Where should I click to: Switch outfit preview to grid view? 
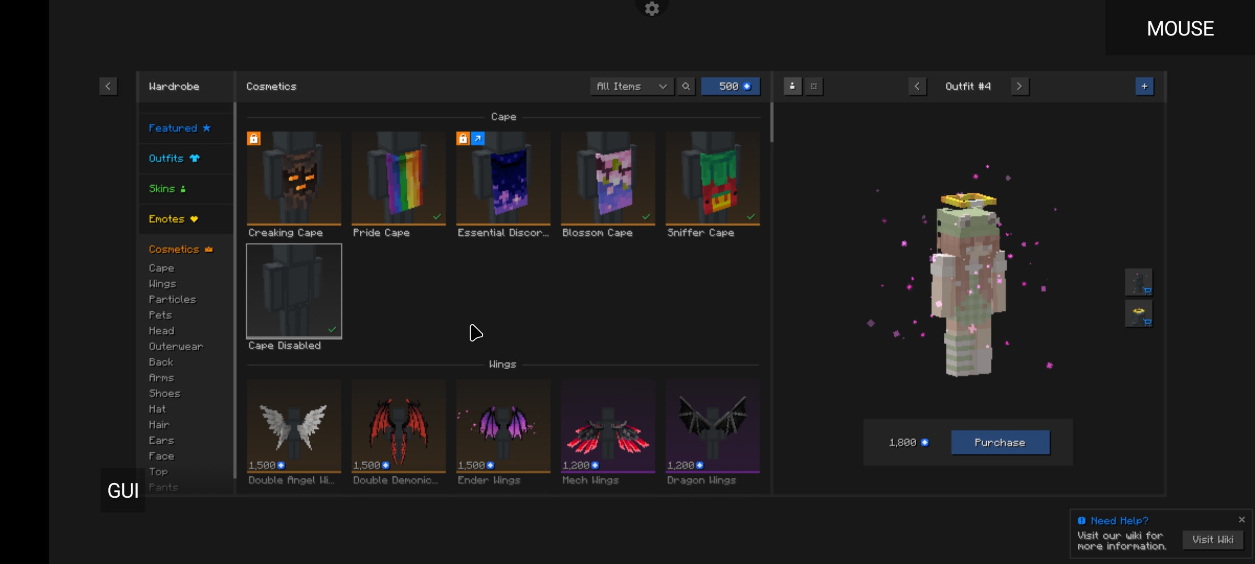[814, 86]
